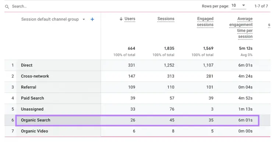
Task: Select the Cross-network channel row label
Action: click(x=35, y=76)
